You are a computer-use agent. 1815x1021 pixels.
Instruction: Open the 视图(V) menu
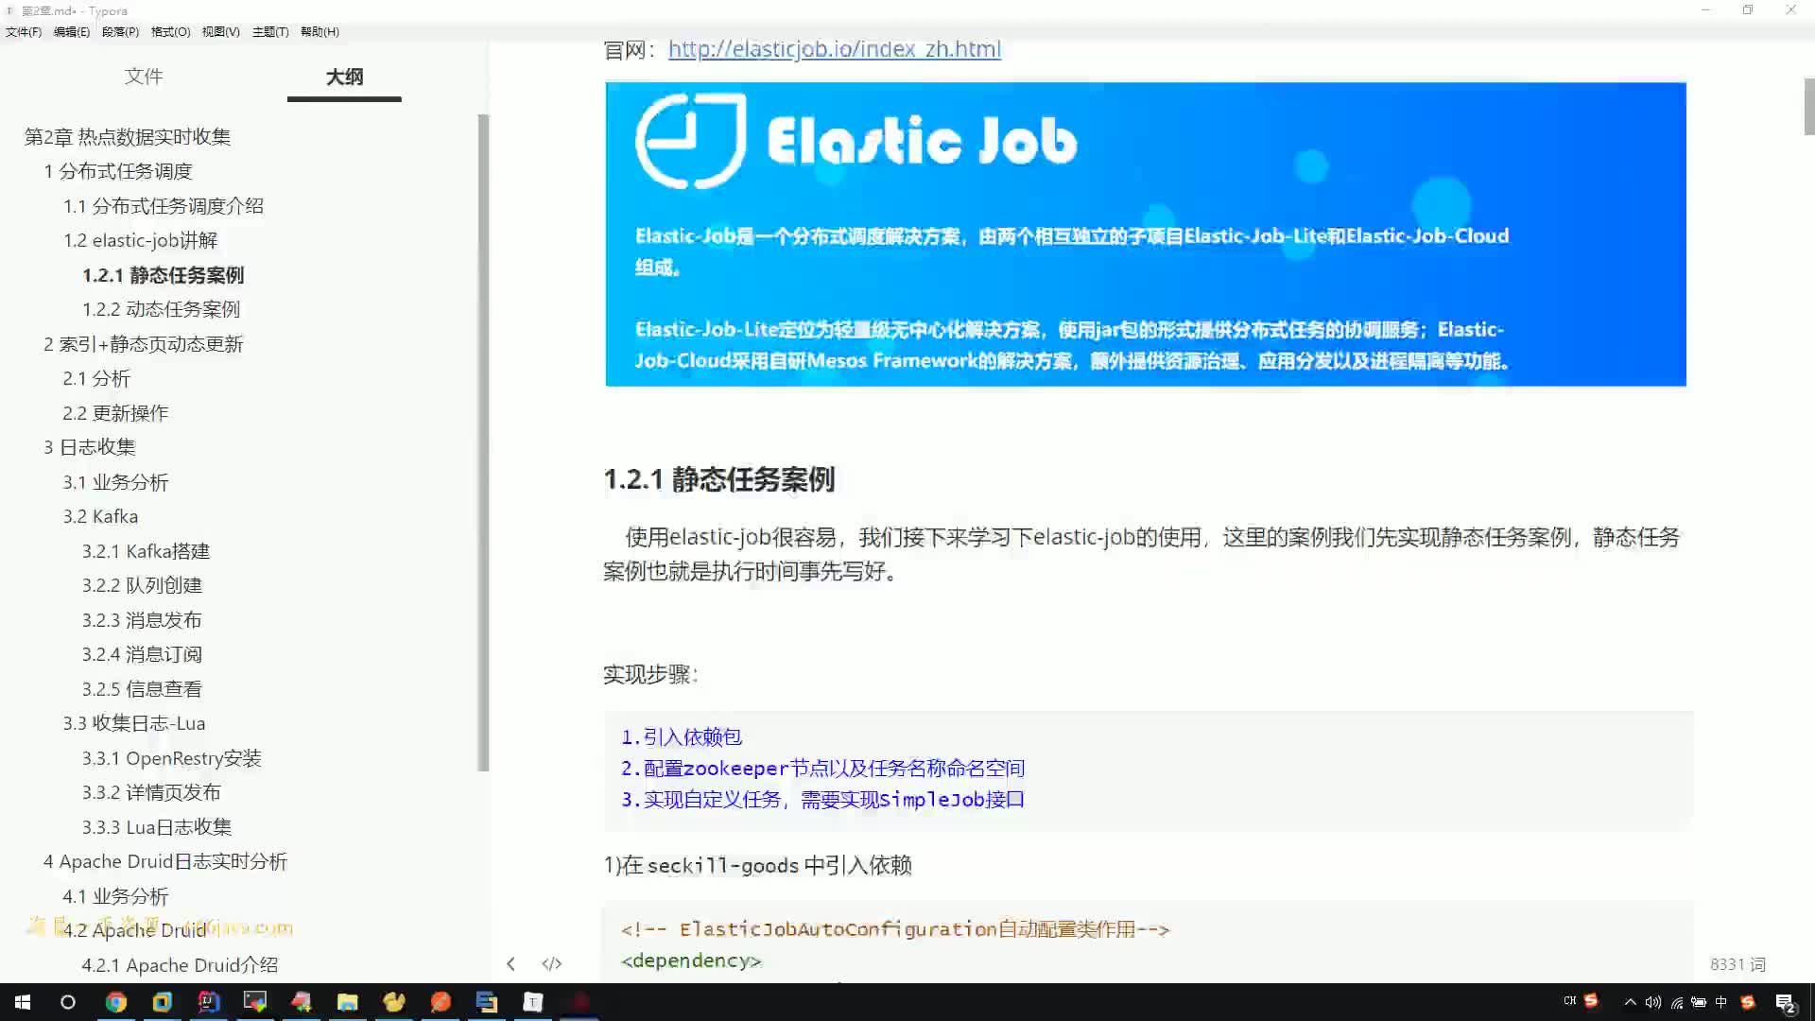220,31
